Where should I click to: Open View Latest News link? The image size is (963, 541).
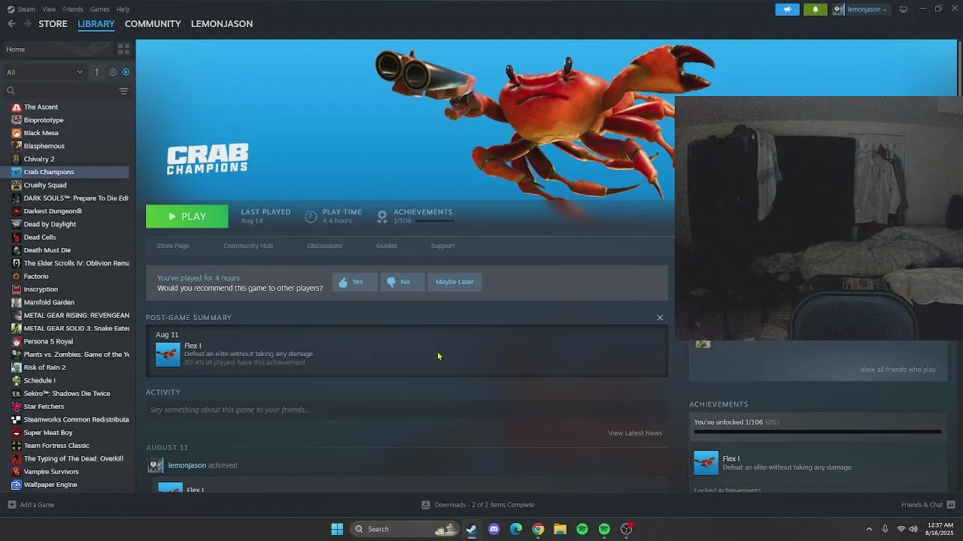(x=635, y=433)
